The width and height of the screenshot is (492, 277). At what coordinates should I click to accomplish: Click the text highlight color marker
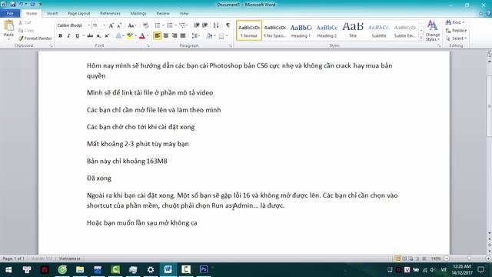(129, 36)
